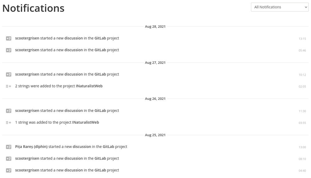Open scootergrisen profile from the 13:15 notification
This screenshot has width=311, height=178.
(27, 38)
